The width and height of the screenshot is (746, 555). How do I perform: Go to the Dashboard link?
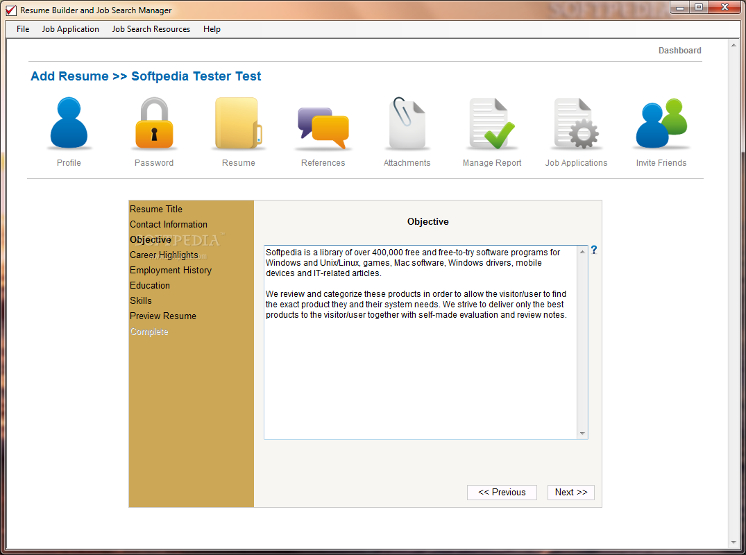[679, 51]
